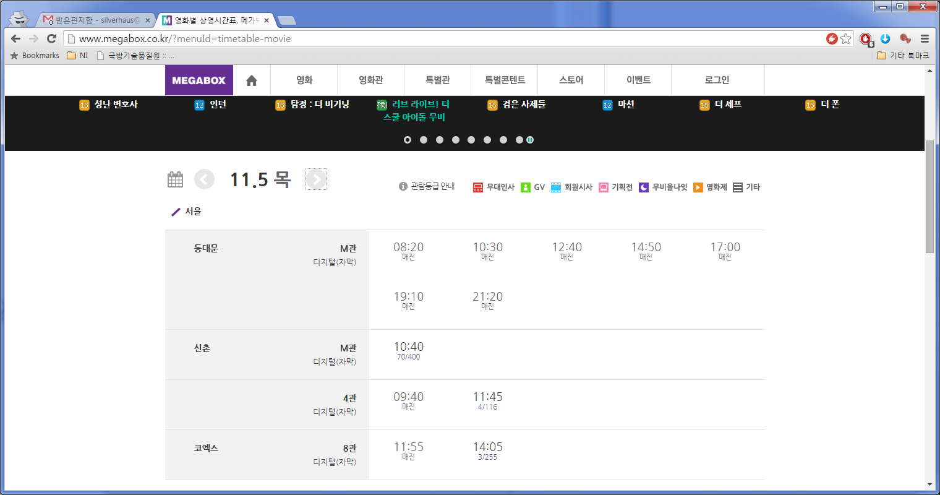The width and height of the screenshot is (940, 495).
Task: Open the calendar date picker icon
Action: tap(176, 179)
